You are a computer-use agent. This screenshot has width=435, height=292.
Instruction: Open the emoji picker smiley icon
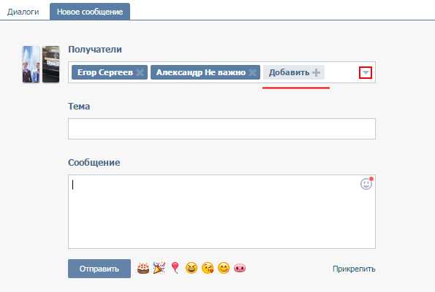(366, 184)
